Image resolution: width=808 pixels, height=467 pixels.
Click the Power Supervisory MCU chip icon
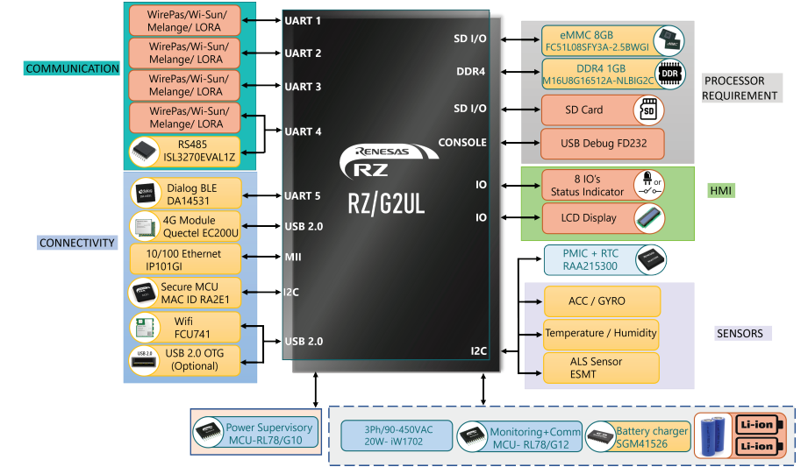point(208,432)
